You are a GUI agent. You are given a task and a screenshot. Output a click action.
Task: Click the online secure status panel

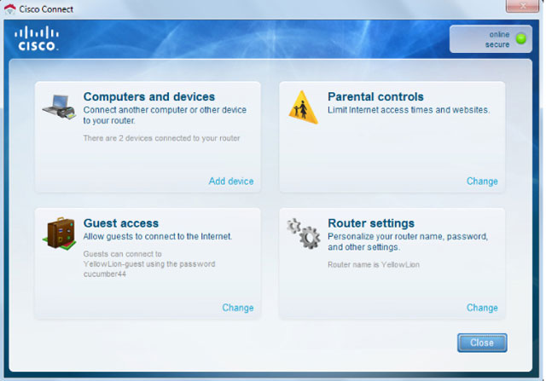[491, 39]
